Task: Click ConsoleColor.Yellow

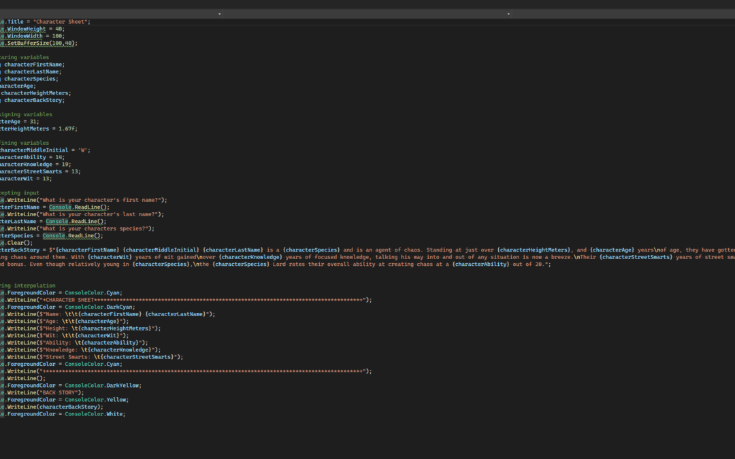Action: pos(95,400)
